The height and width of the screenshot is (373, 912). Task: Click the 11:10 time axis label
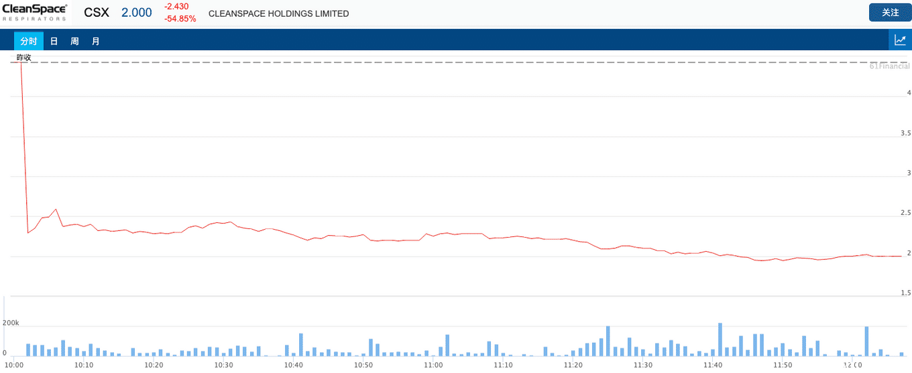click(503, 365)
